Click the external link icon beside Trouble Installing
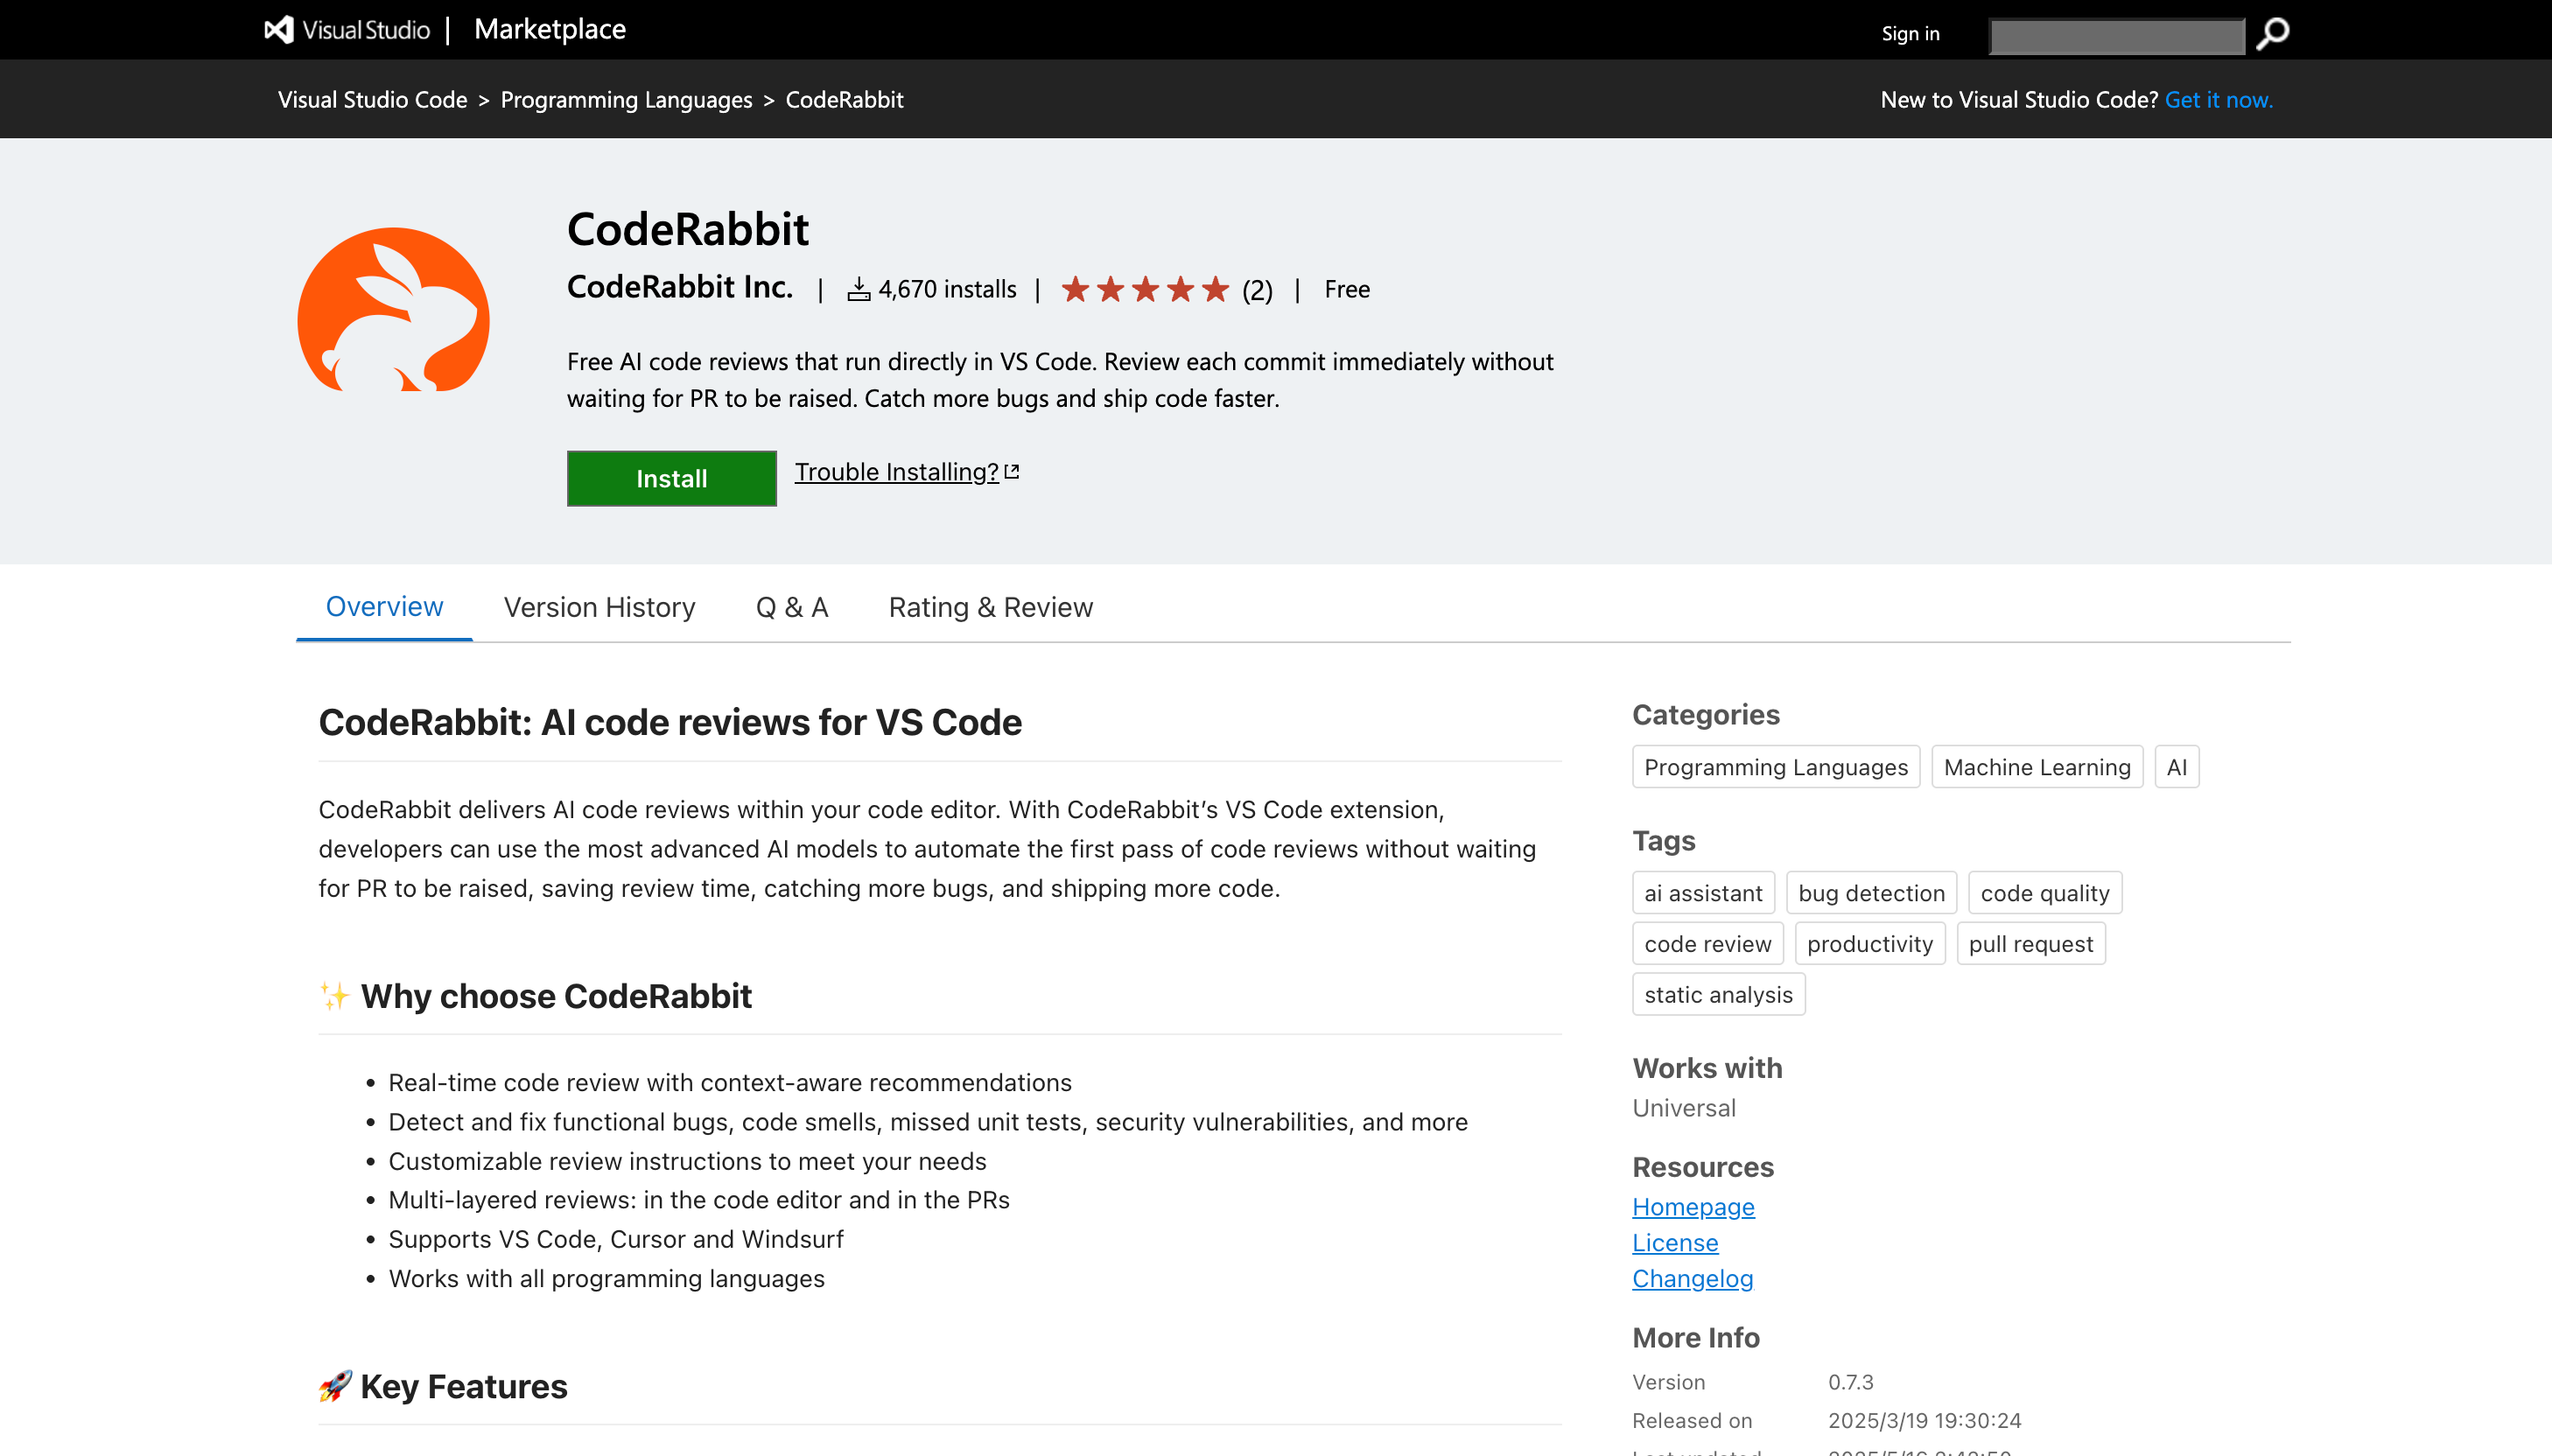This screenshot has width=2552, height=1456. click(x=1012, y=472)
